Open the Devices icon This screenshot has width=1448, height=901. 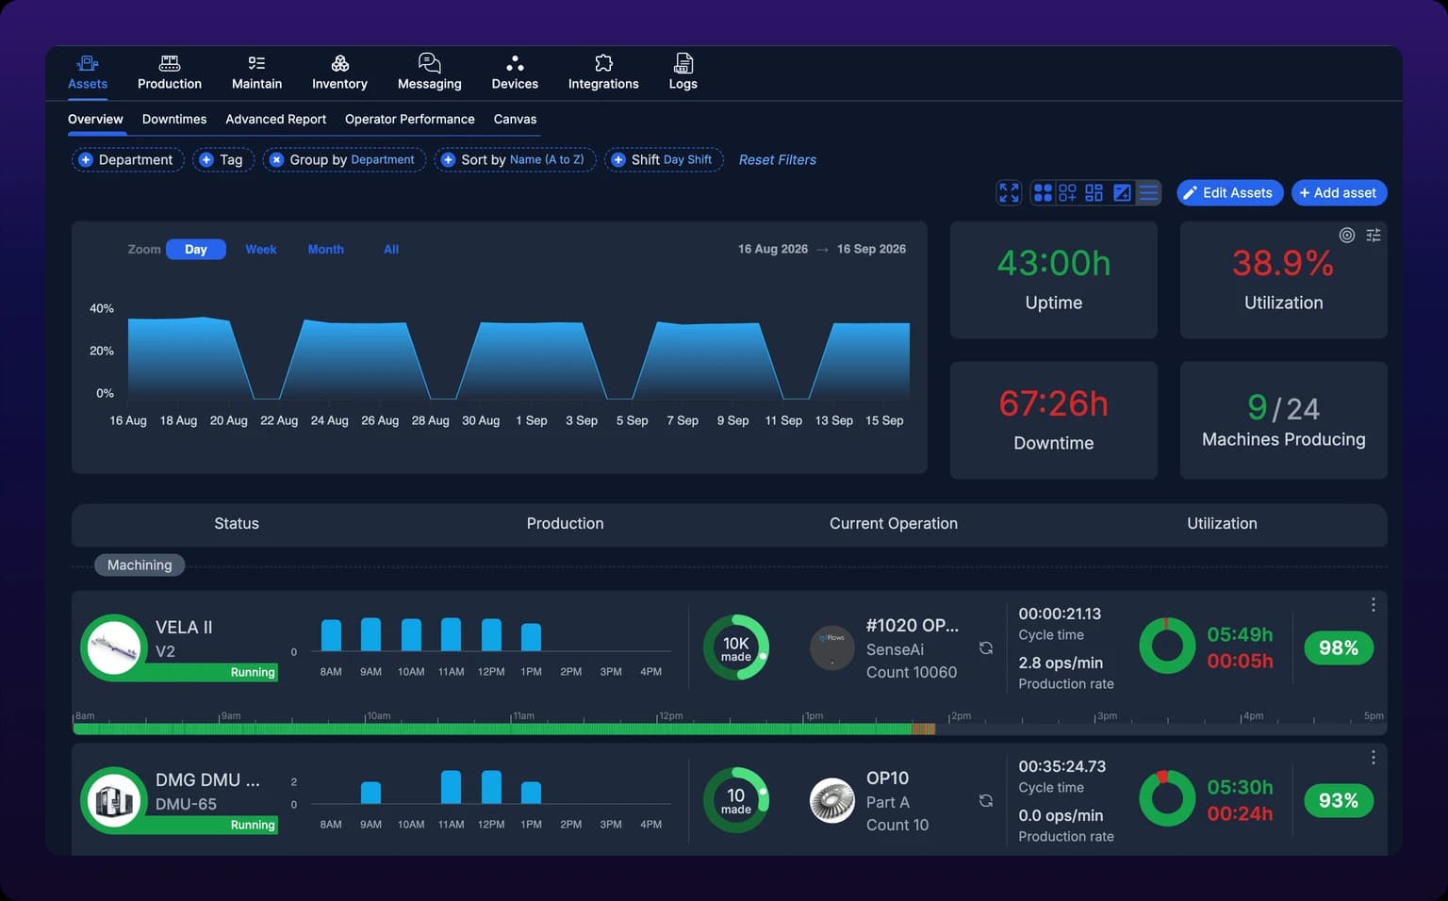(x=515, y=63)
